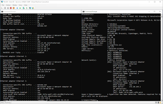Click the right Command Prompt title bar text

pyautogui.click(x=91, y=12)
